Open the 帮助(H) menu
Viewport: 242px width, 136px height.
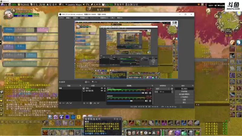click(119, 18)
